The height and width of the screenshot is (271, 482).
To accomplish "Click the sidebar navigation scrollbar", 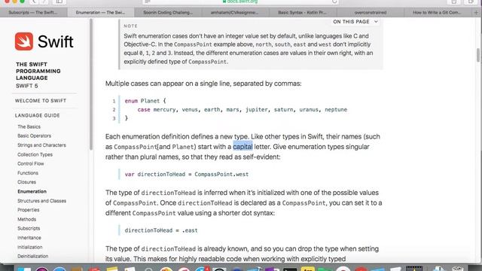I will tap(91, 84).
